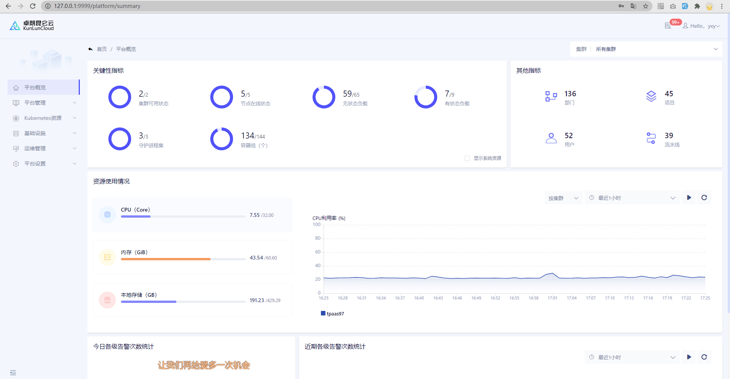Click the CPU chip icon
The image size is (730, 379).
pyautogui.click(x=108, y=215)
